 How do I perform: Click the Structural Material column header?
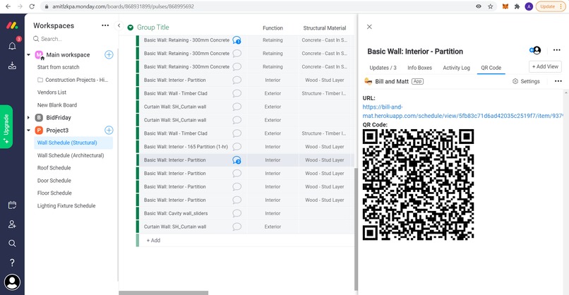(325, 28)
